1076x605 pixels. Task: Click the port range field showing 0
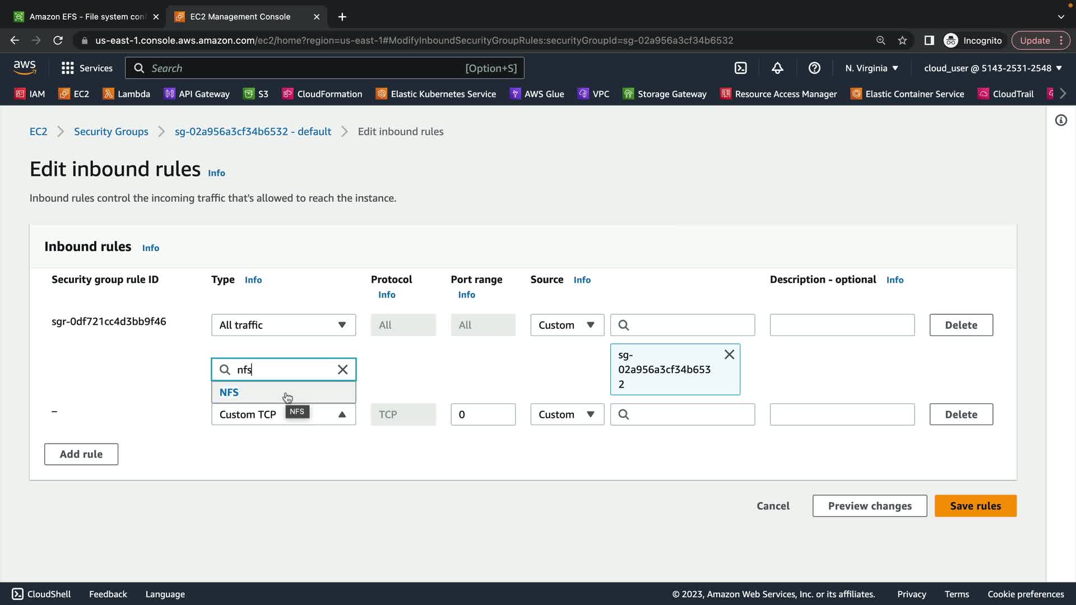pos(483,415)
